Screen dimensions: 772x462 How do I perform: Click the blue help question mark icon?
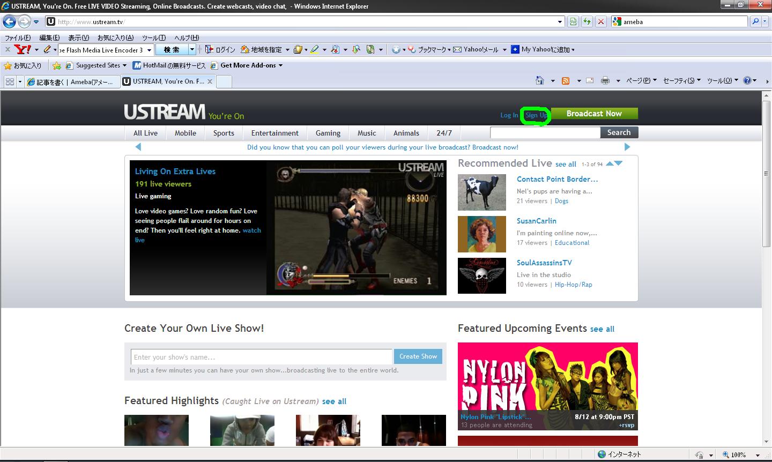[x=747, y=80]
